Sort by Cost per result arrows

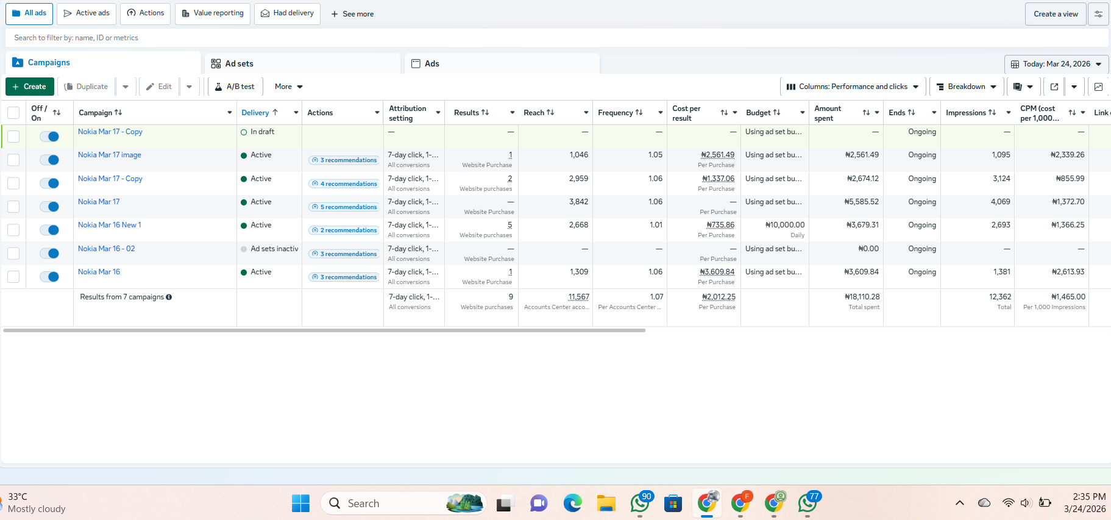pyautogui.click(x=724, y=113)
